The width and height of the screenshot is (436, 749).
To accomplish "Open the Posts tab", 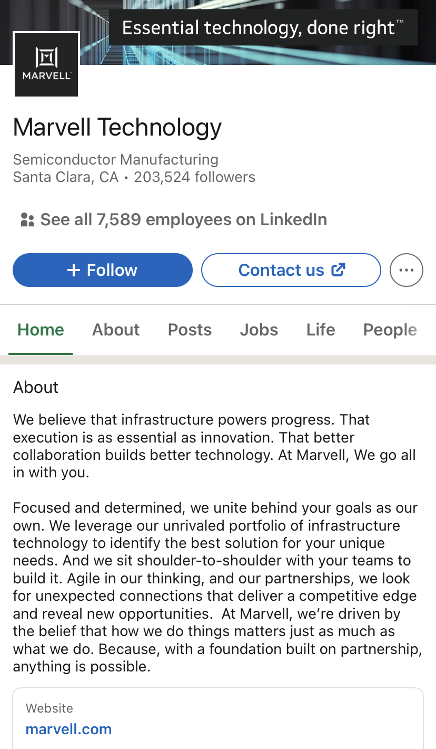I will [190, 330].
